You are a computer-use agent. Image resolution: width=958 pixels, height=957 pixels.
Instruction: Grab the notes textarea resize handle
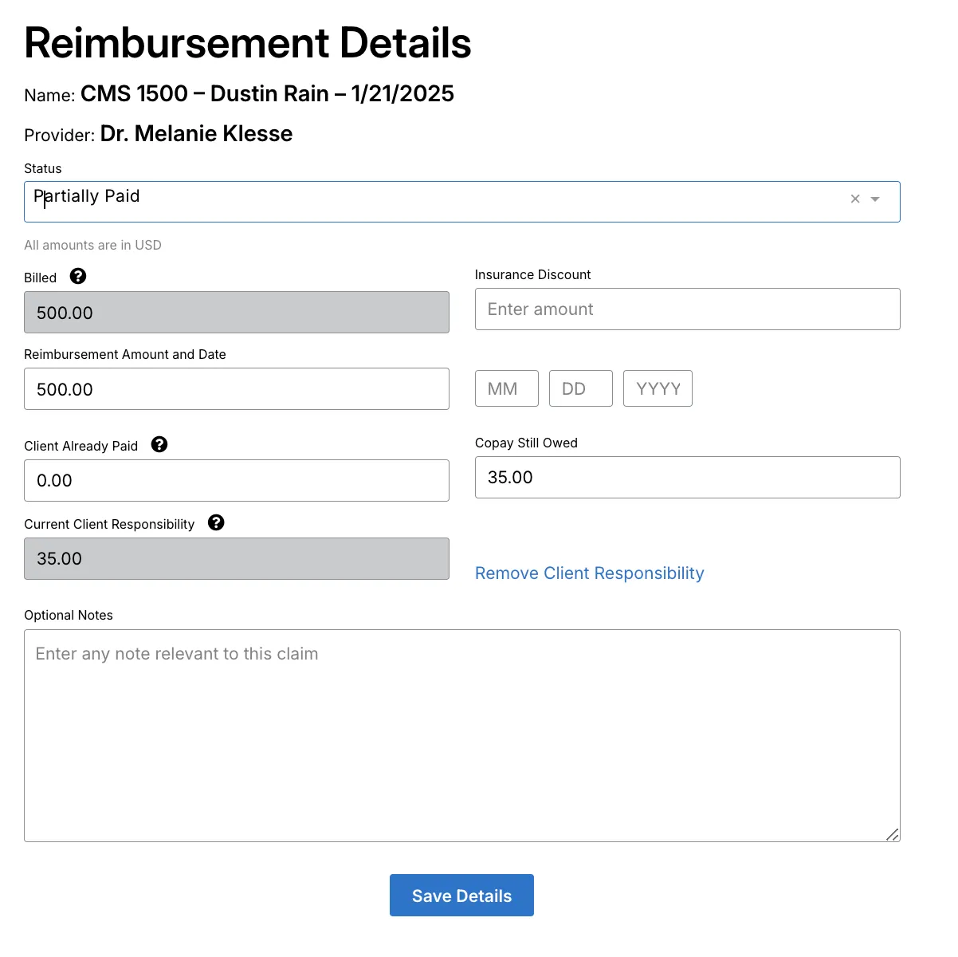[x=893, y=834]
